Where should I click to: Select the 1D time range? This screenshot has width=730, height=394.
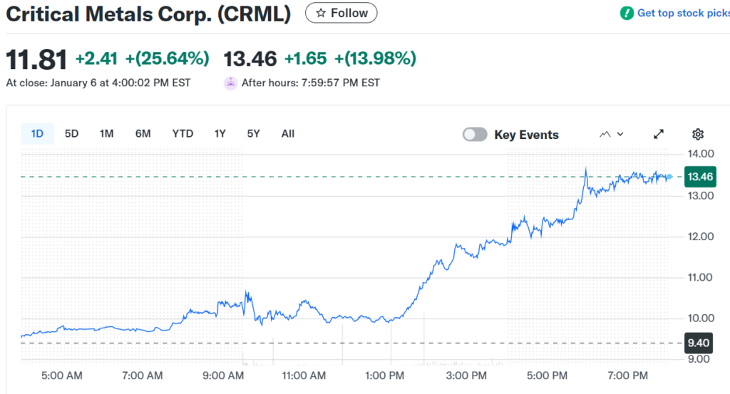tap(37, 133)
